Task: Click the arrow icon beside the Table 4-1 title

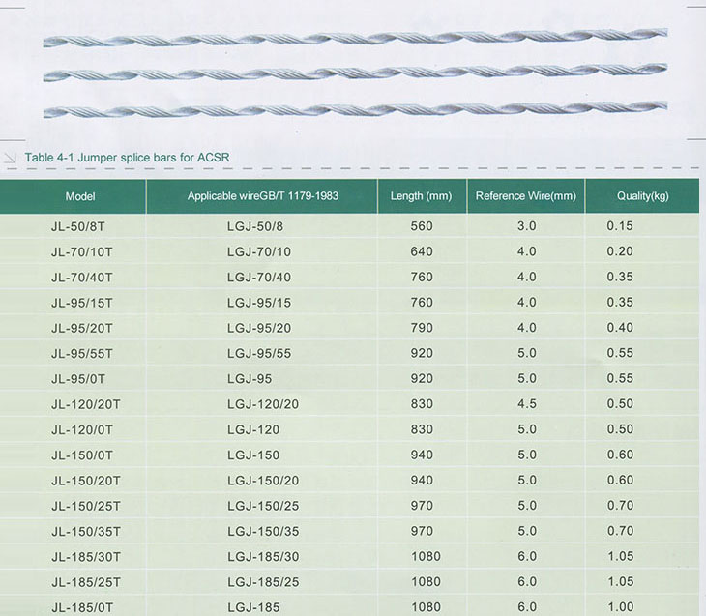Action: (x=10, y=158)
